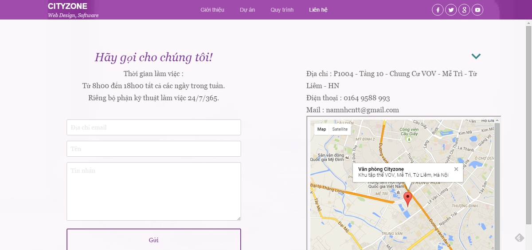Viewport: 532px width, 250px height.
Task: Open the Dự án menu item
Action: pos(247,10)
